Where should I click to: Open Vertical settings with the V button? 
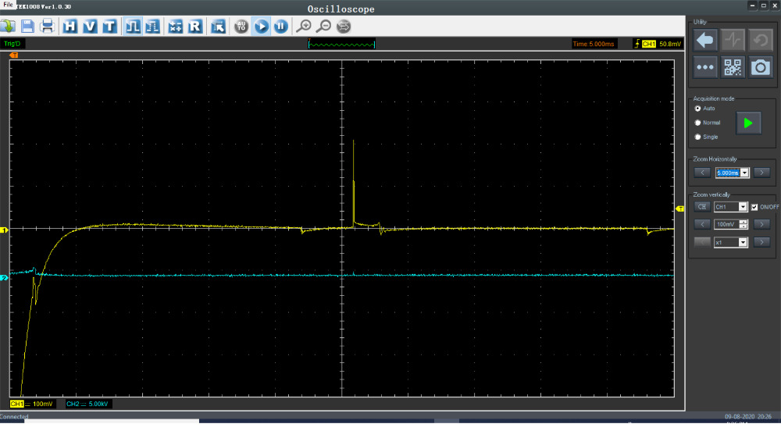tap(90, 27)
